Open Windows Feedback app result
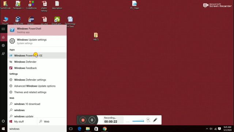Screen dimensions: 234x132 click(x=37, y=68)
